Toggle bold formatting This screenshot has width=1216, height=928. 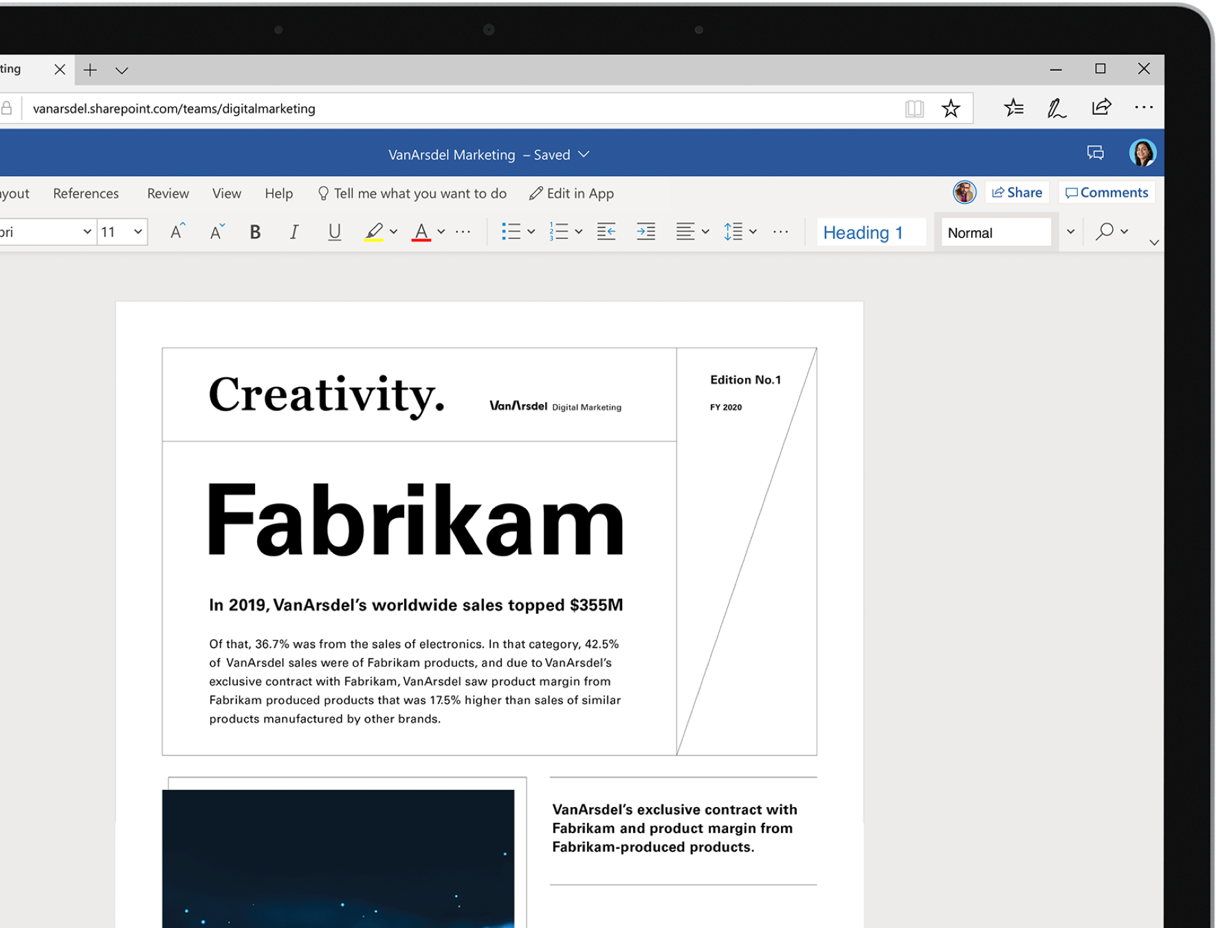254,232
